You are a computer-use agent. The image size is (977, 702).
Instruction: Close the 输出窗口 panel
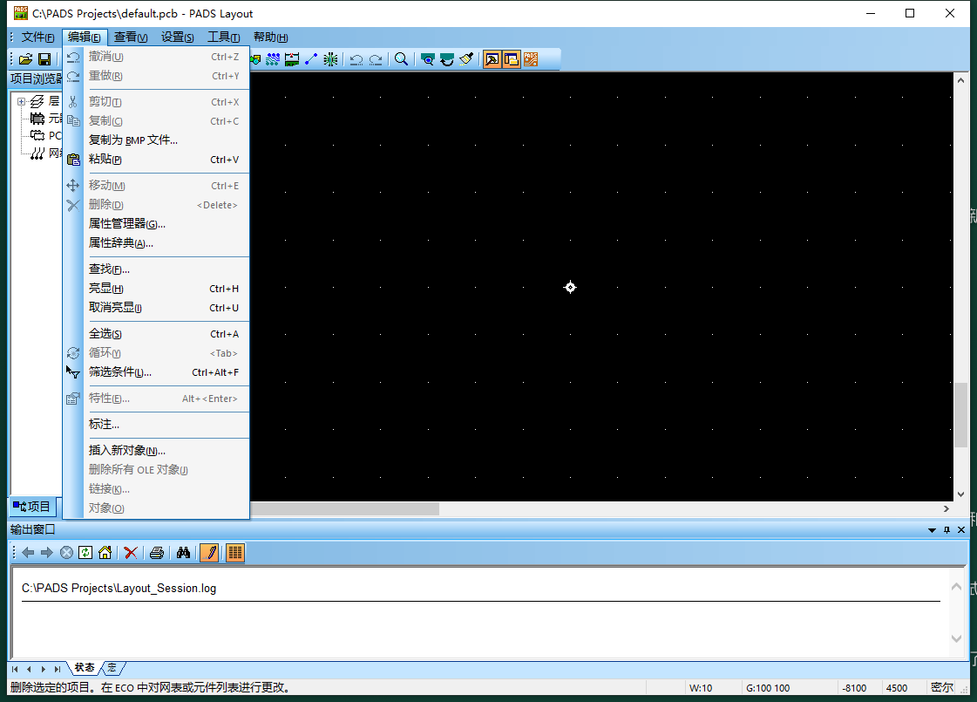(961, 530)
